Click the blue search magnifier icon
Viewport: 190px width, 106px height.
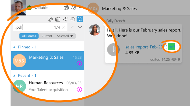(80, 19)
